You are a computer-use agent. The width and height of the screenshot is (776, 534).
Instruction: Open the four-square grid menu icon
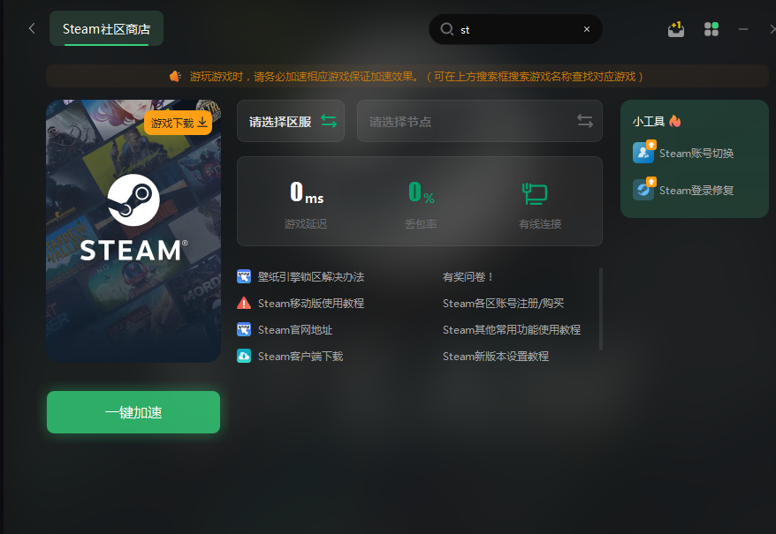pyautogui.click(x=711, y=29)
